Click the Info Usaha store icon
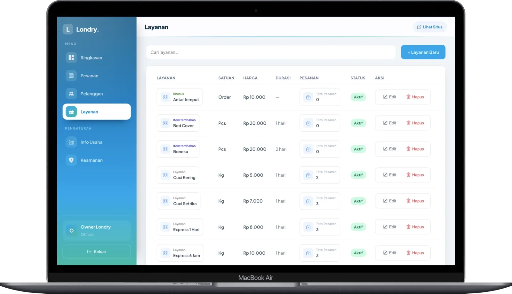 point(71,142)
